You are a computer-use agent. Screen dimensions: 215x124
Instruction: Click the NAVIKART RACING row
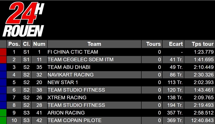point(107,75)
